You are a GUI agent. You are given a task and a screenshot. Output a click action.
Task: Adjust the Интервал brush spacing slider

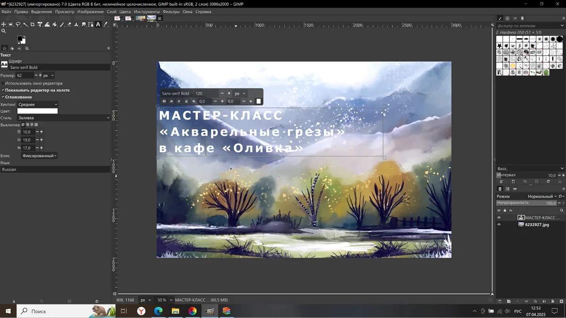point(526,175)
